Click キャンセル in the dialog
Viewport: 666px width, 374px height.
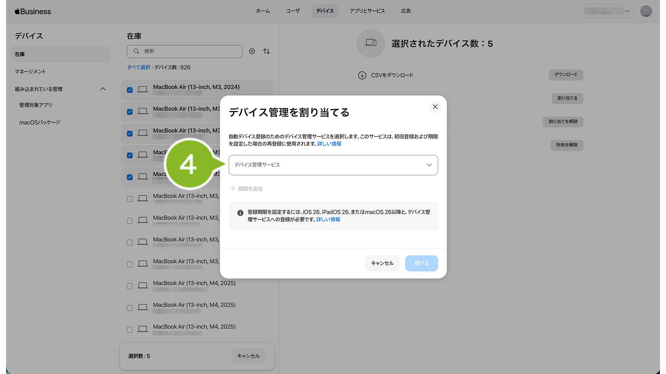[382, 263]
